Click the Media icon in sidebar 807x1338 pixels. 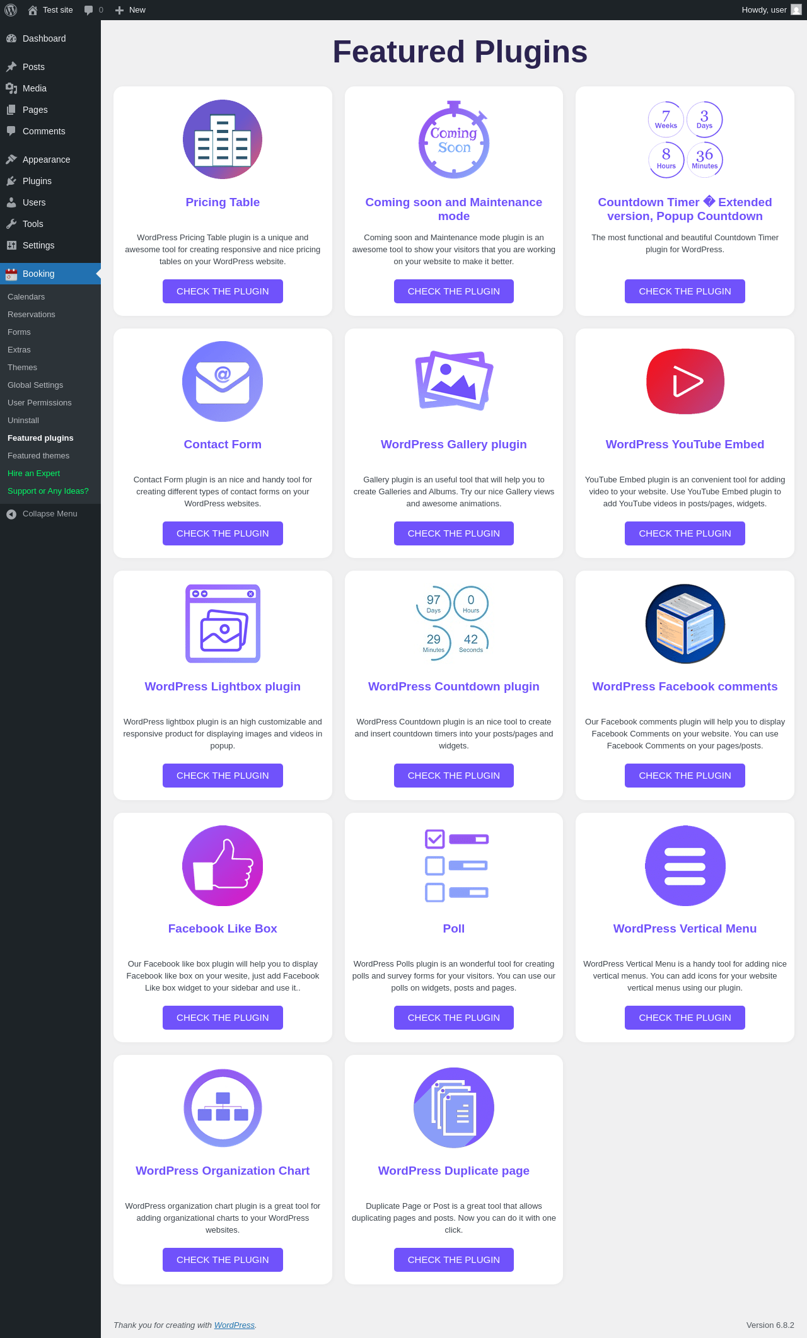[11, 88]
